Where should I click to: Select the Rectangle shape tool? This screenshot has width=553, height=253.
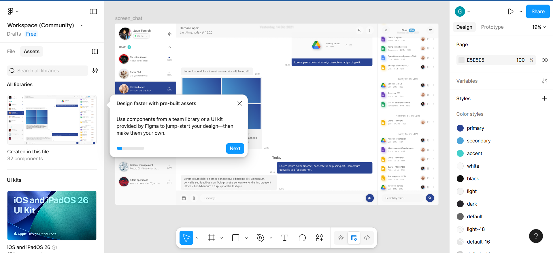pyautogui.click(x=236, y=238)
